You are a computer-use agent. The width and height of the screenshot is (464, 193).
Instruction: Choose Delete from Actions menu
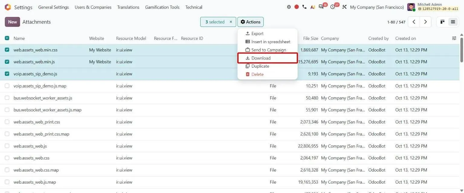267,74
